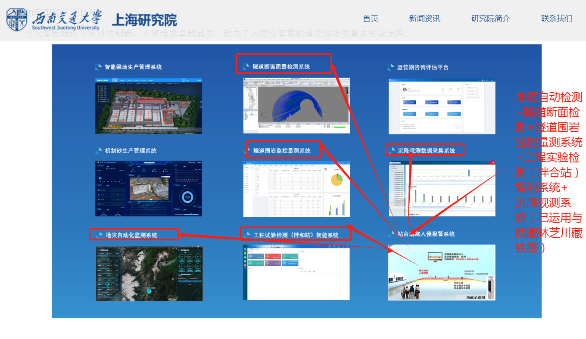
Task: Click the 上海研究院 header title
Action: pyautogui.click(x=144, y=20)
